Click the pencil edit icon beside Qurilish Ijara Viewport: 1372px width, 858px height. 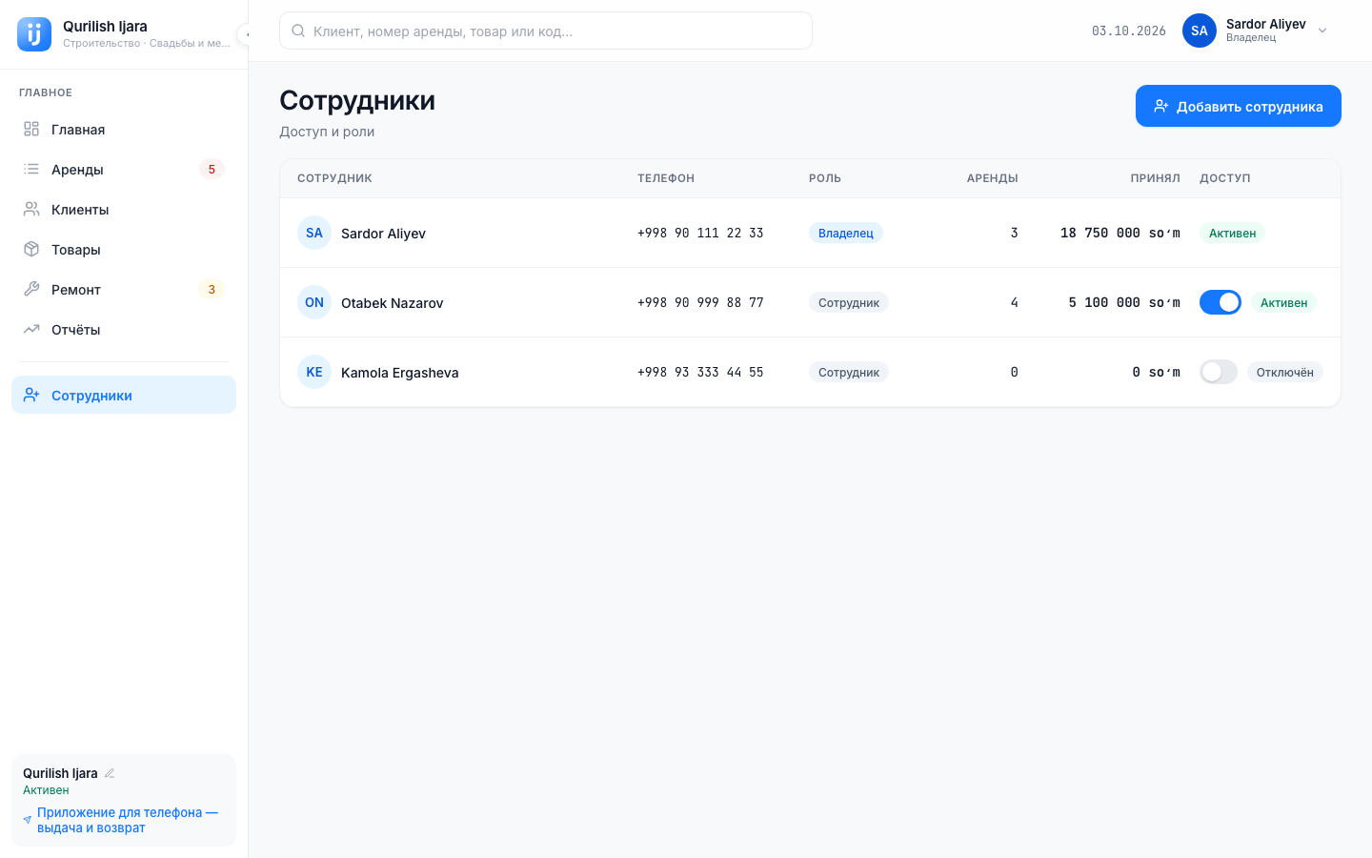[110, 773]
